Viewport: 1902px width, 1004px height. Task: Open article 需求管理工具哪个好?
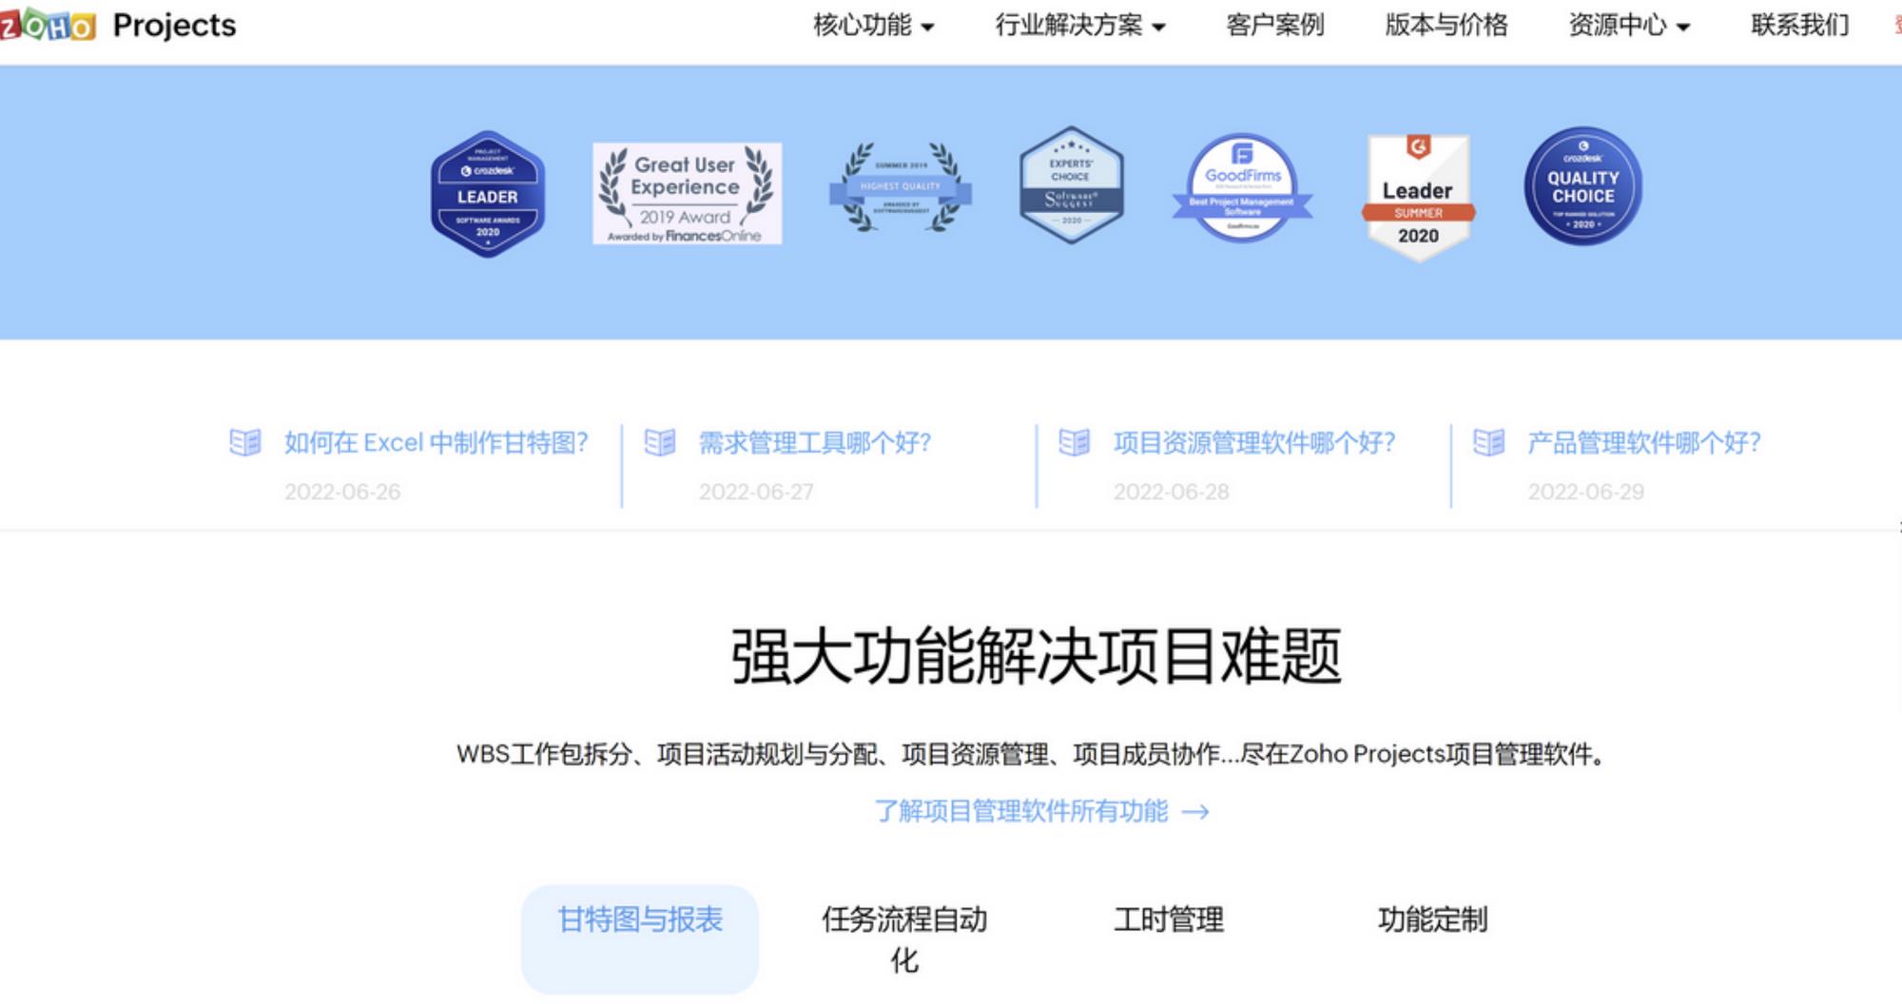815,443
